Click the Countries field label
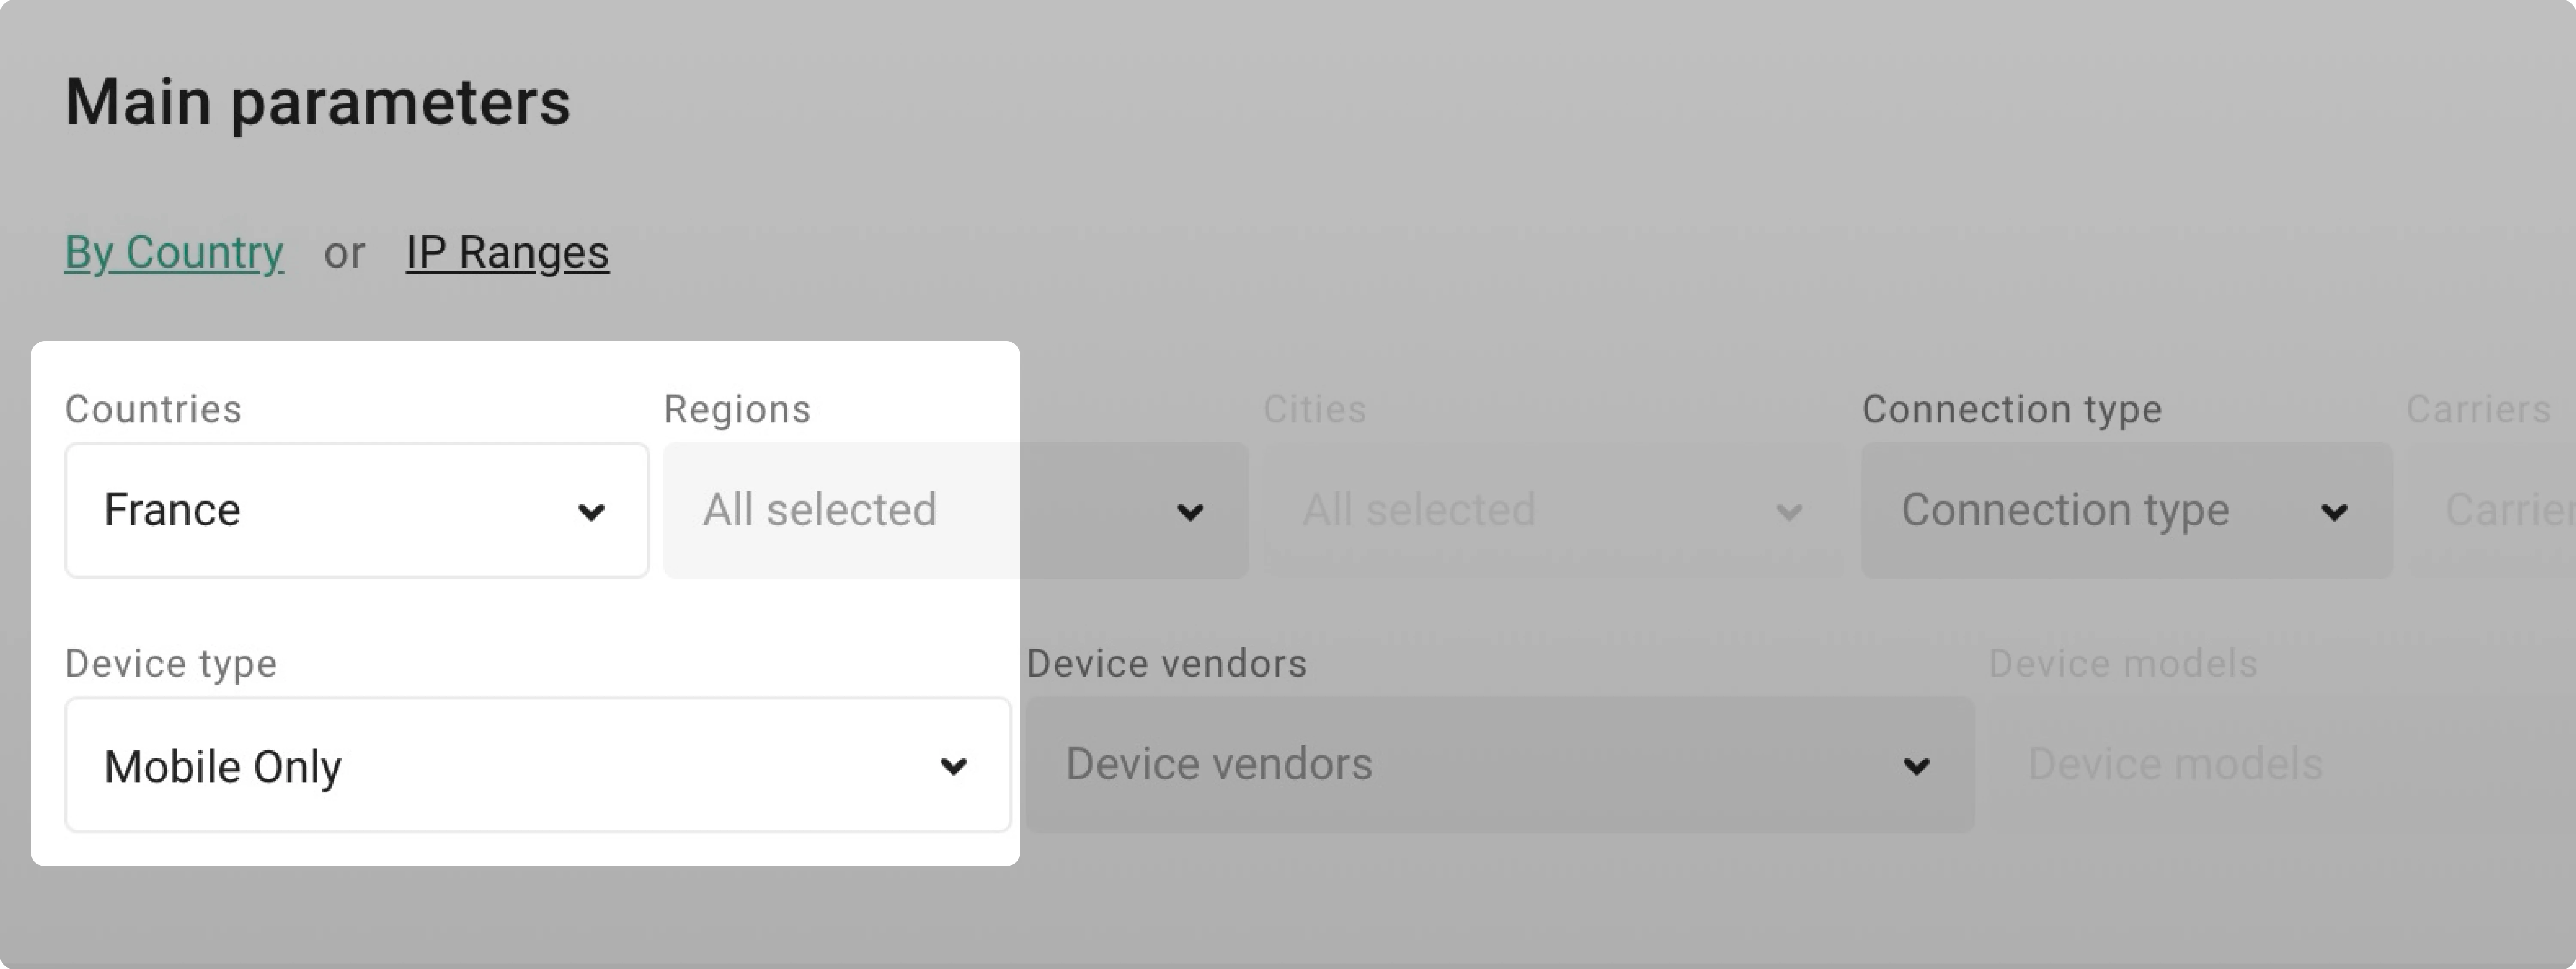 [153, 409]
